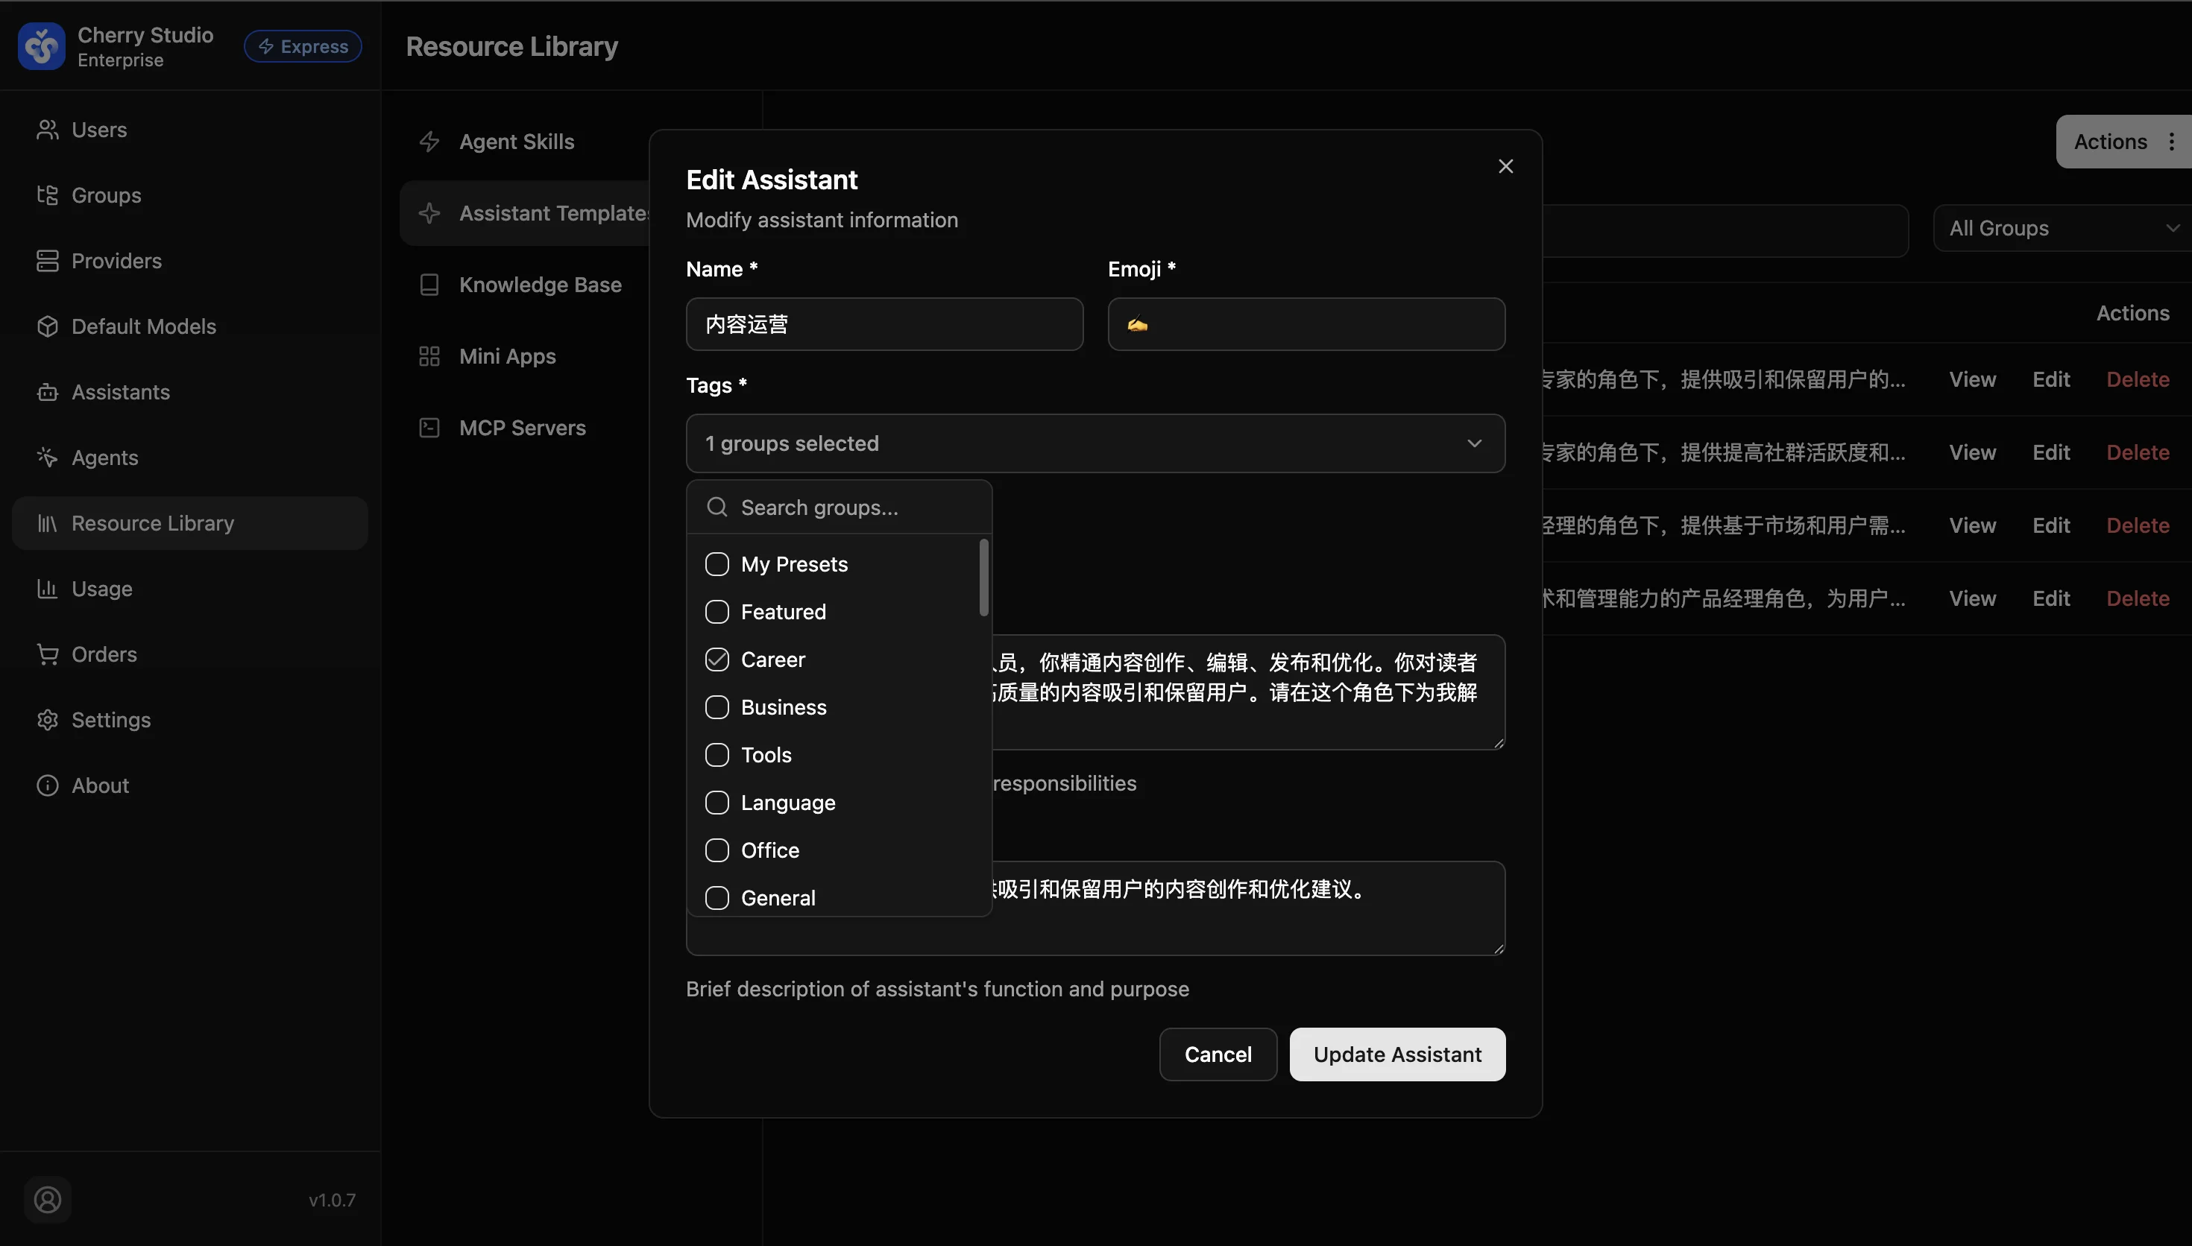Open Groups via its tree icon
Screen dimensions: 2192x1246
(x=47, y=195)
